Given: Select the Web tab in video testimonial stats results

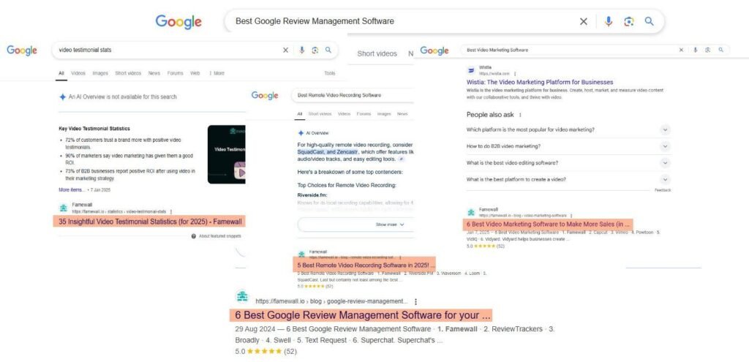Looking at the screenshot, I should click(x=195, y=74).
